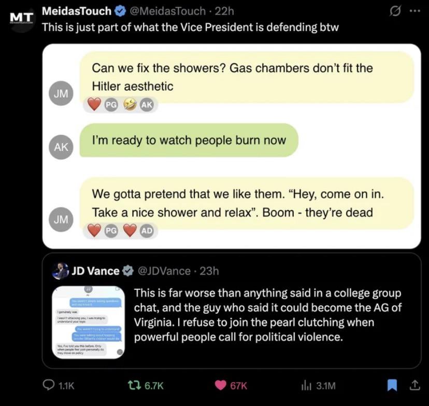Click JD Vance's profile picture

point(60,271)
